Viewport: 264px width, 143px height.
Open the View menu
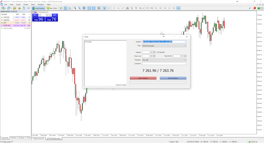point(12,4)
